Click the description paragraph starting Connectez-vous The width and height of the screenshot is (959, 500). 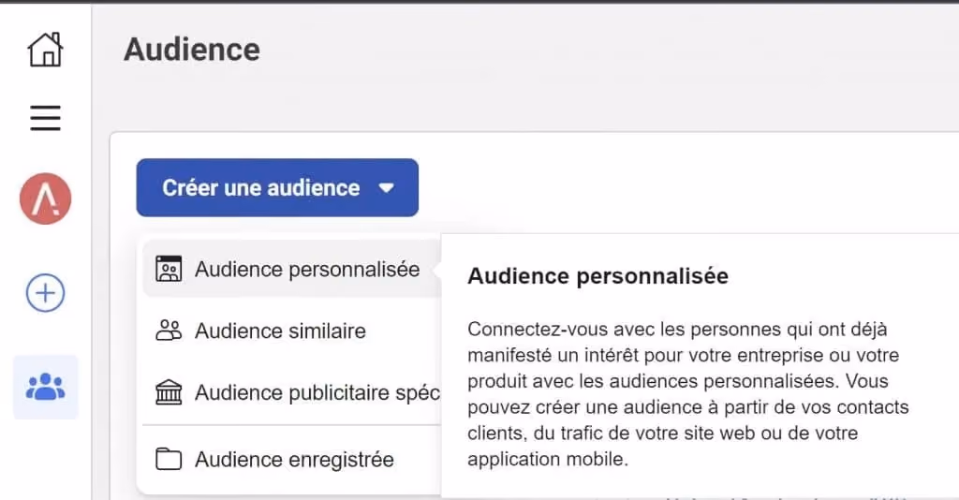(688, 393)
